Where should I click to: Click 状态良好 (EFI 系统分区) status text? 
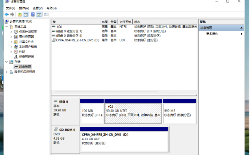[x=150, y=31]
